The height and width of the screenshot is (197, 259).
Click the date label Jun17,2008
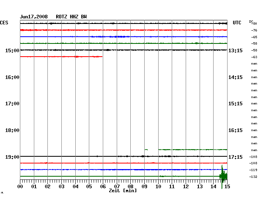pos(34,17)
